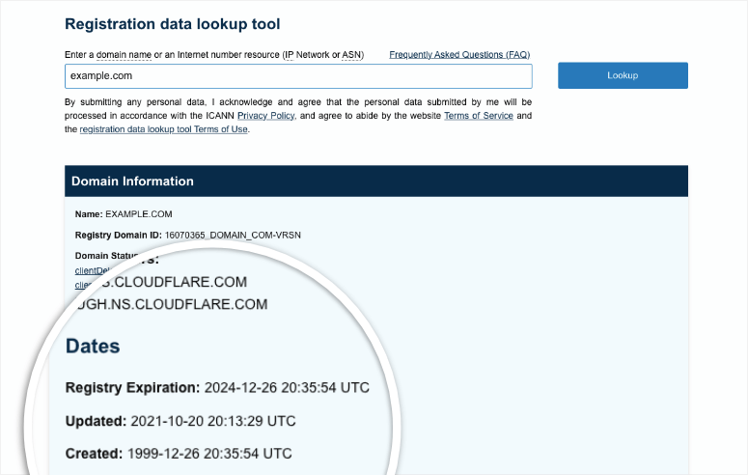Screen dimensions: 748x475
Task: Click the underlined IP abbreviation
Action: [290, 55]
